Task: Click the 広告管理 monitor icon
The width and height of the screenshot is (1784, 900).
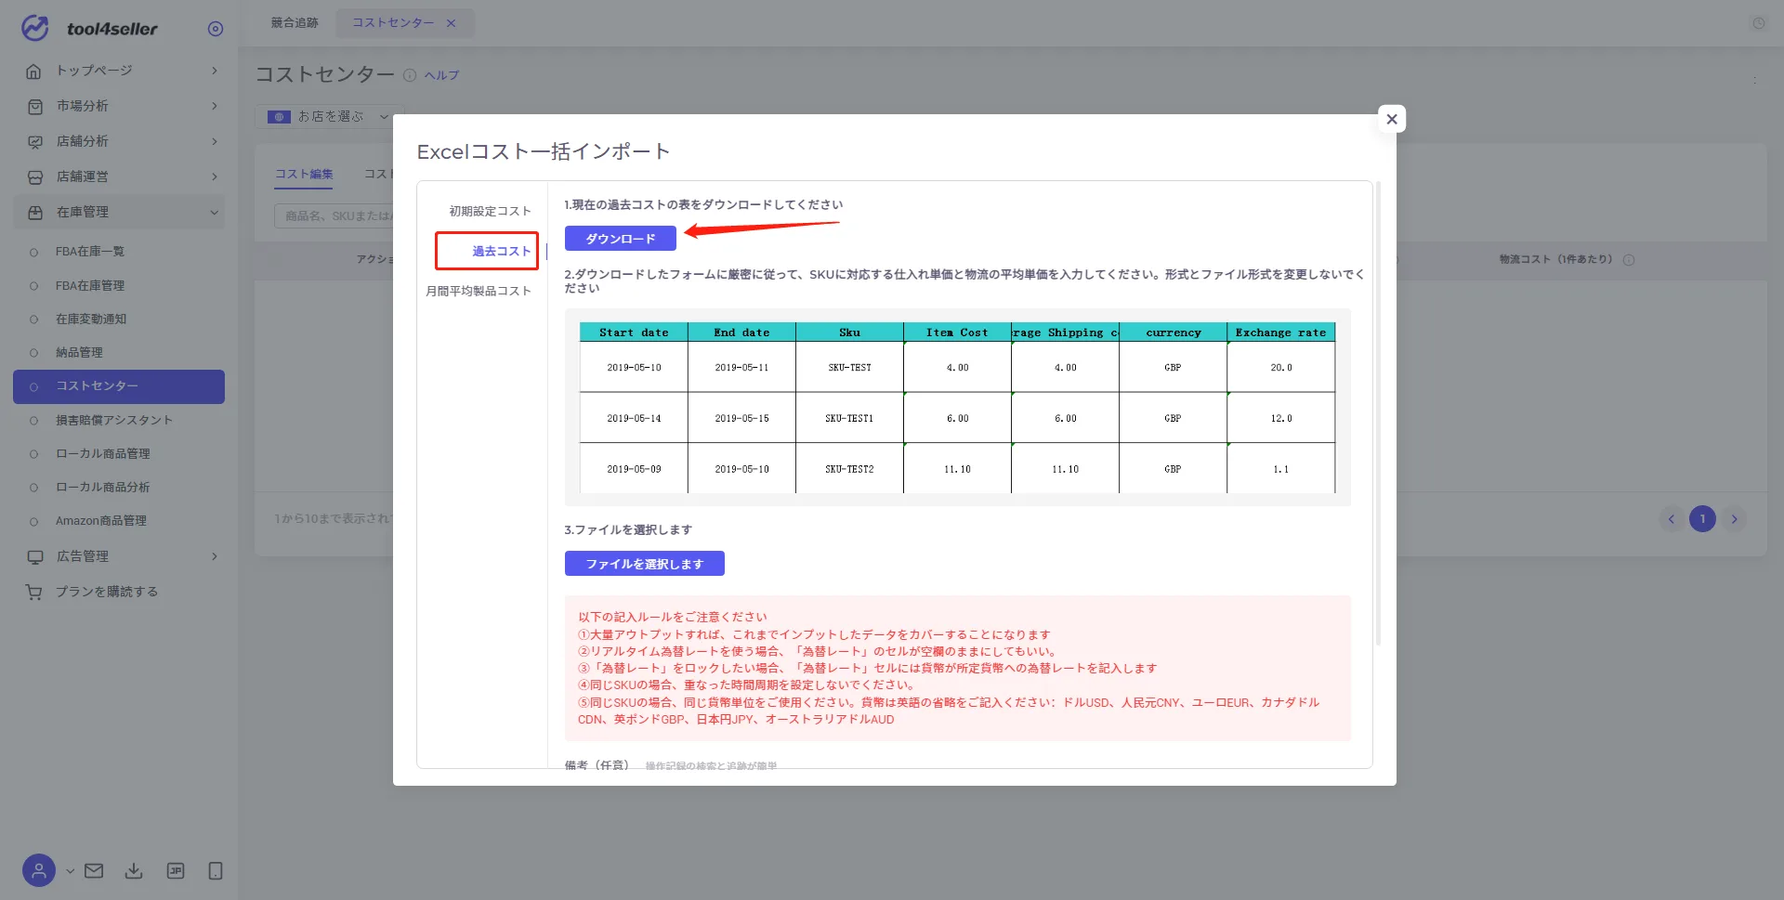Action: pos(34,556)
